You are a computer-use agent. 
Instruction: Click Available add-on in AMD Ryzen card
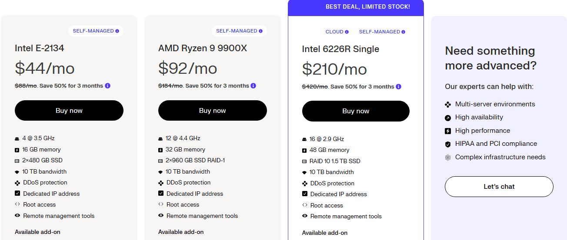[181, 232]
